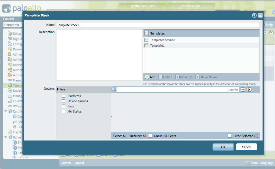Click the Logout link

pos(79,163)
